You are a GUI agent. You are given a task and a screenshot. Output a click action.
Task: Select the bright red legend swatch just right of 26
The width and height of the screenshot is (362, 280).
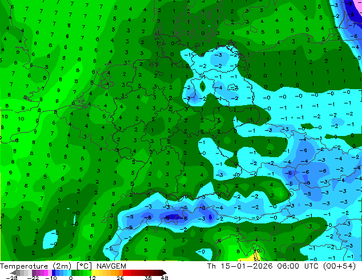tap(124, 273)
